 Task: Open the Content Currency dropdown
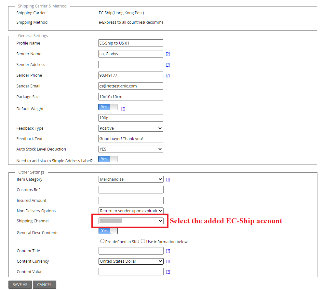(131, 261)
